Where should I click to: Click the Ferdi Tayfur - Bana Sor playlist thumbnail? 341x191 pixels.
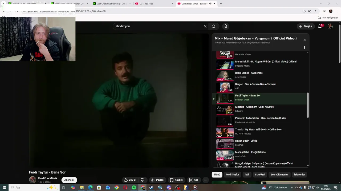[225, 99]
